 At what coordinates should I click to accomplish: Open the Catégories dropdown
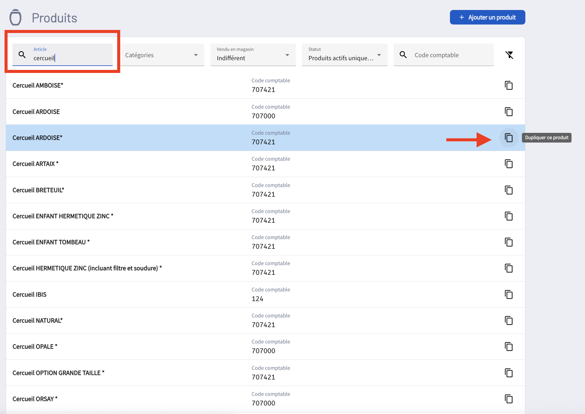click(162, 55)
